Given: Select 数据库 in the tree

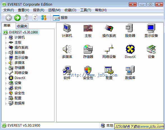Looking at the screenshot, I should click(x=20, y=103).
